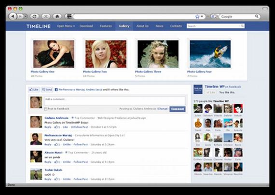Viewport: 275px width, 195px height.
Task: Click the Google search box
Action: (237, 16)
